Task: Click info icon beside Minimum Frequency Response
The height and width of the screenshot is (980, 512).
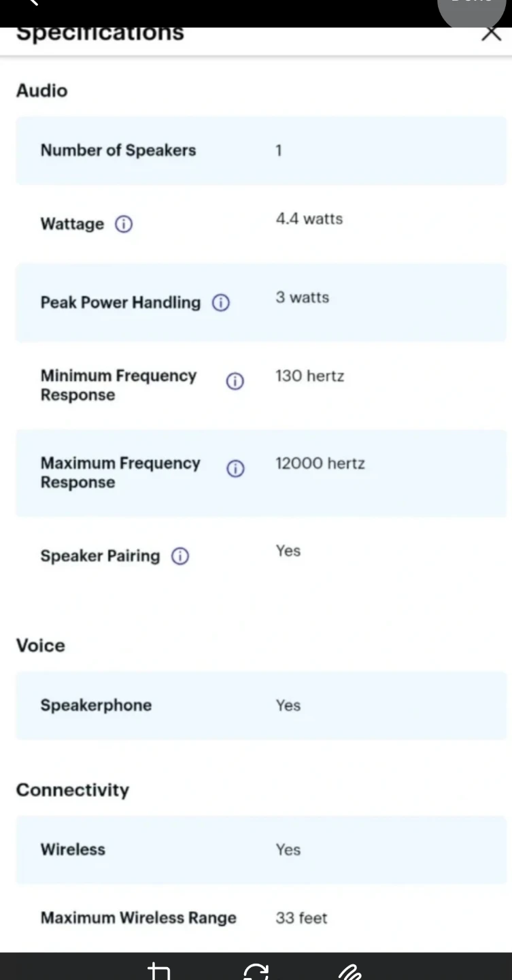Action: (x=235, y=382)
